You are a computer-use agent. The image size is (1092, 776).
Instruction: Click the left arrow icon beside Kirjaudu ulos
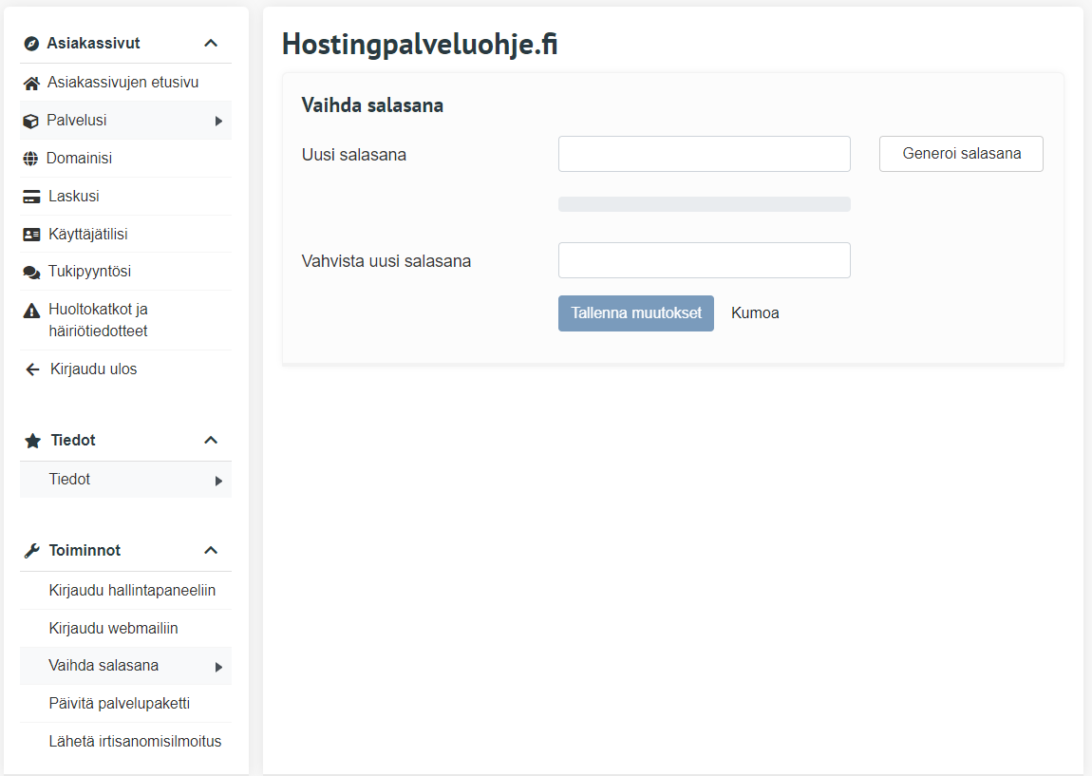tap(32, 369)
